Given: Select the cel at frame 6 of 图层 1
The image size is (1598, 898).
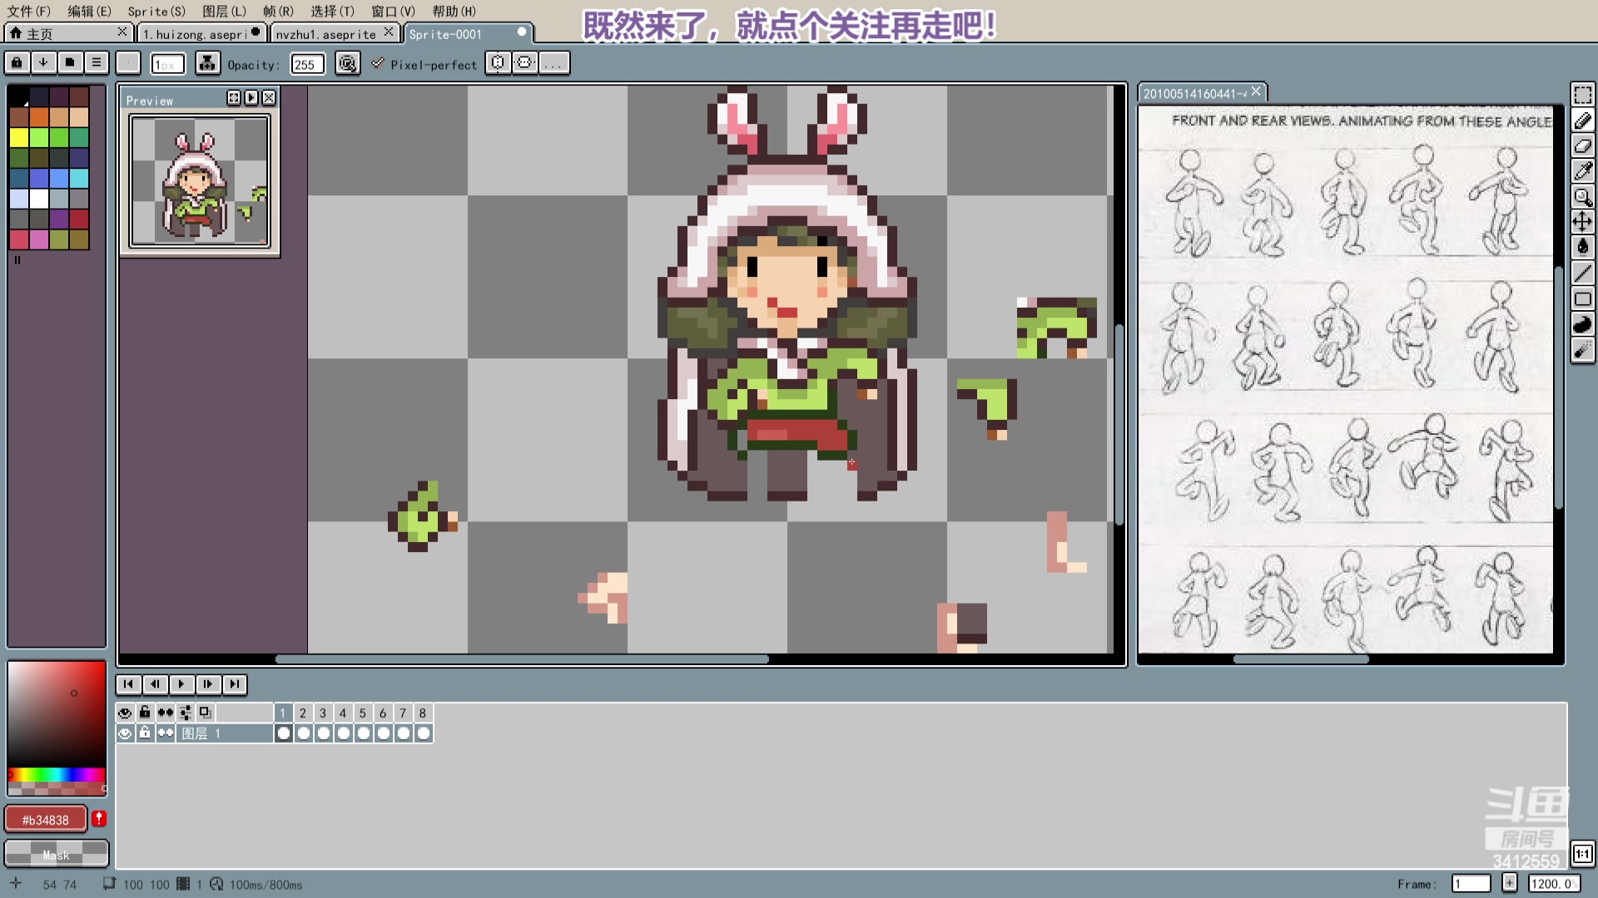Looking at the screenshot, I should (x=383, y=733).
